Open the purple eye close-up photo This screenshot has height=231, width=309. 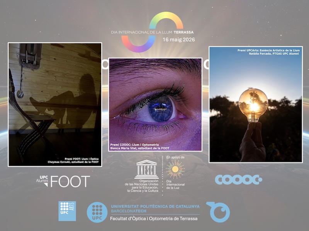155,104
